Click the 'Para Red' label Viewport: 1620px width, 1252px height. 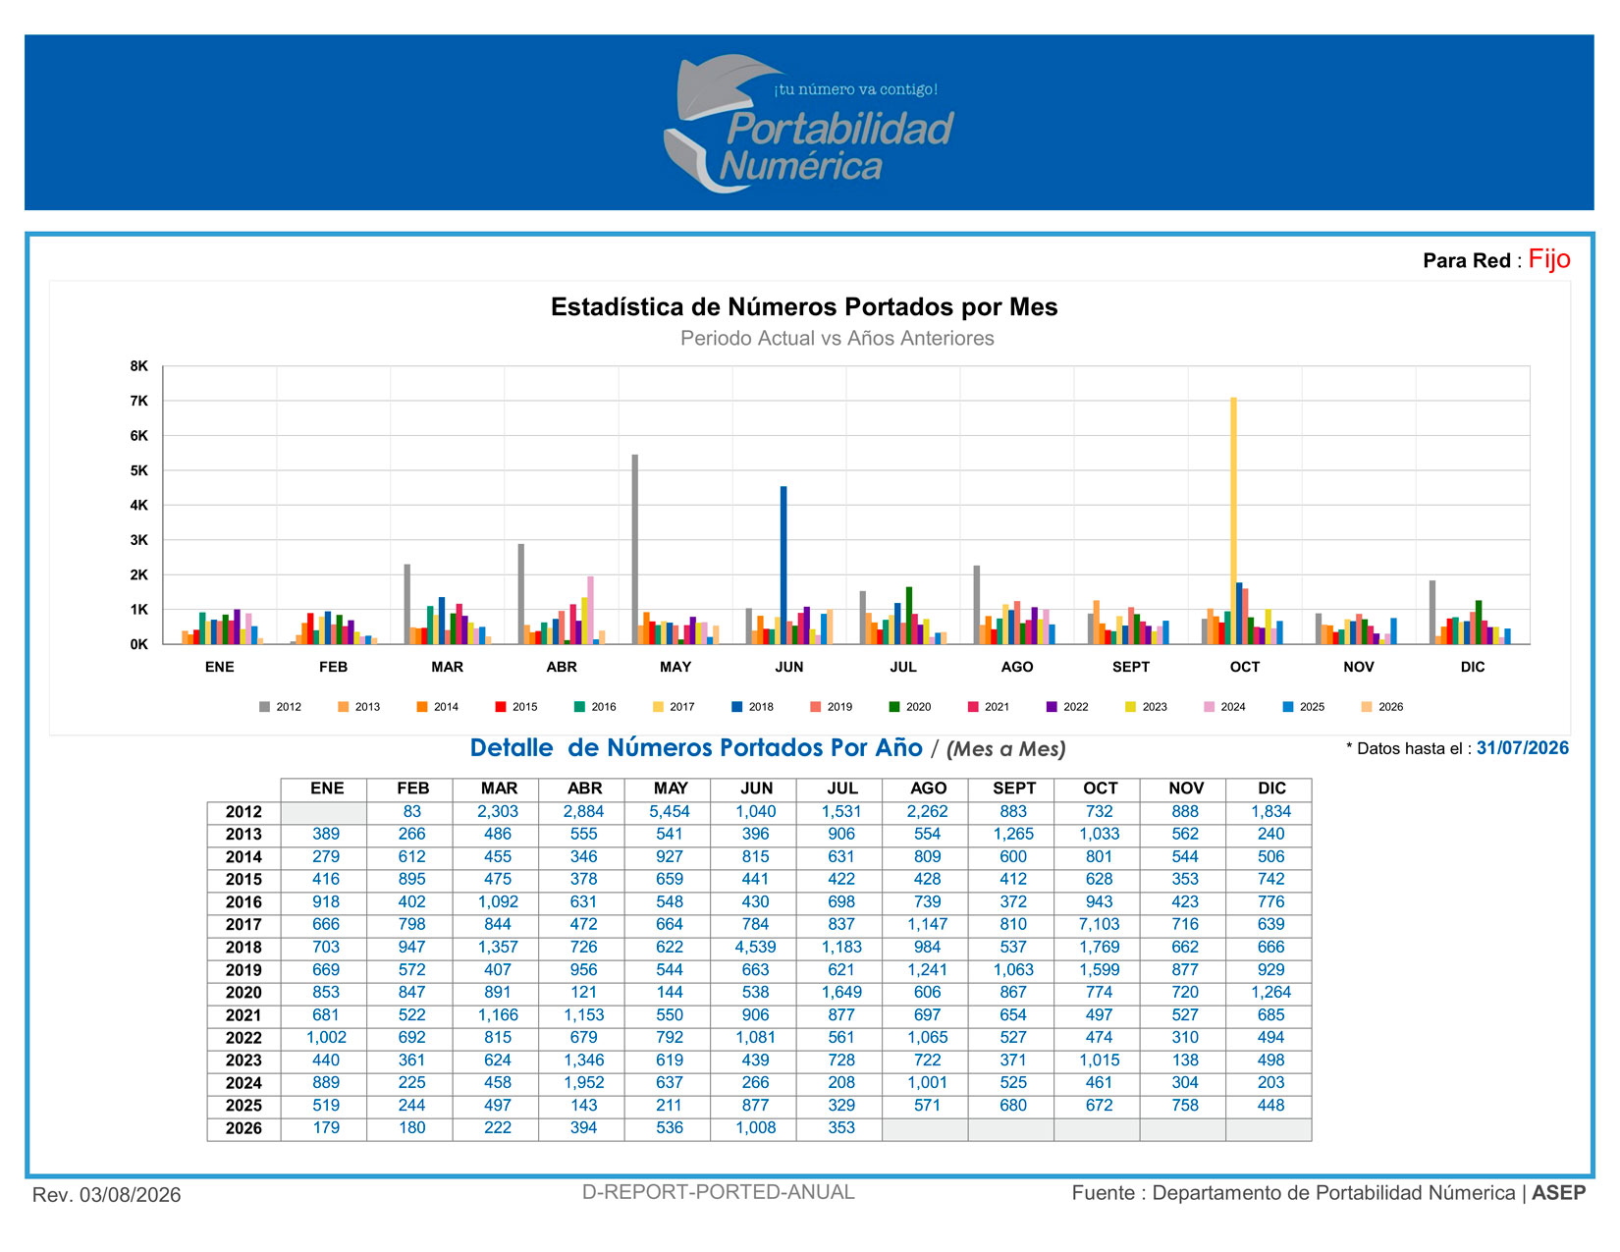tap(1467, 261)
